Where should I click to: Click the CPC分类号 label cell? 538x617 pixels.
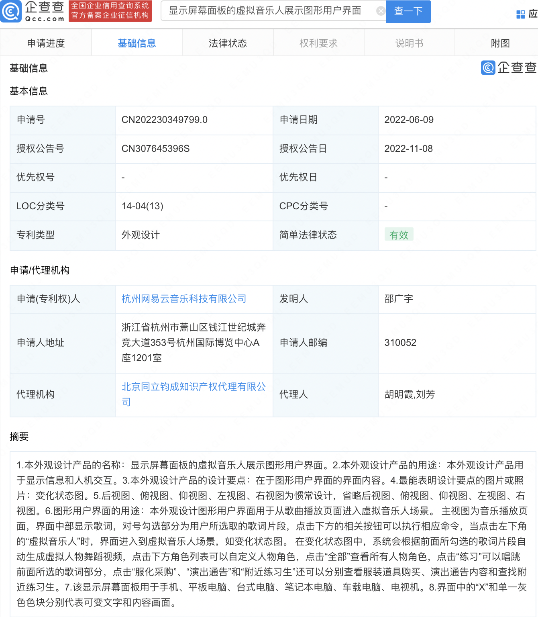click(x=325, y=206)
